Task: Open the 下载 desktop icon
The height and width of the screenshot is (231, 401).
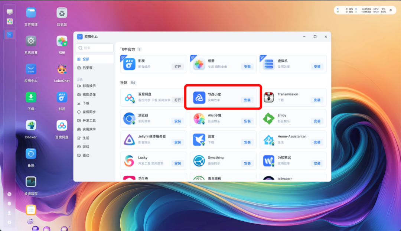Action: (x=31, y=97)
